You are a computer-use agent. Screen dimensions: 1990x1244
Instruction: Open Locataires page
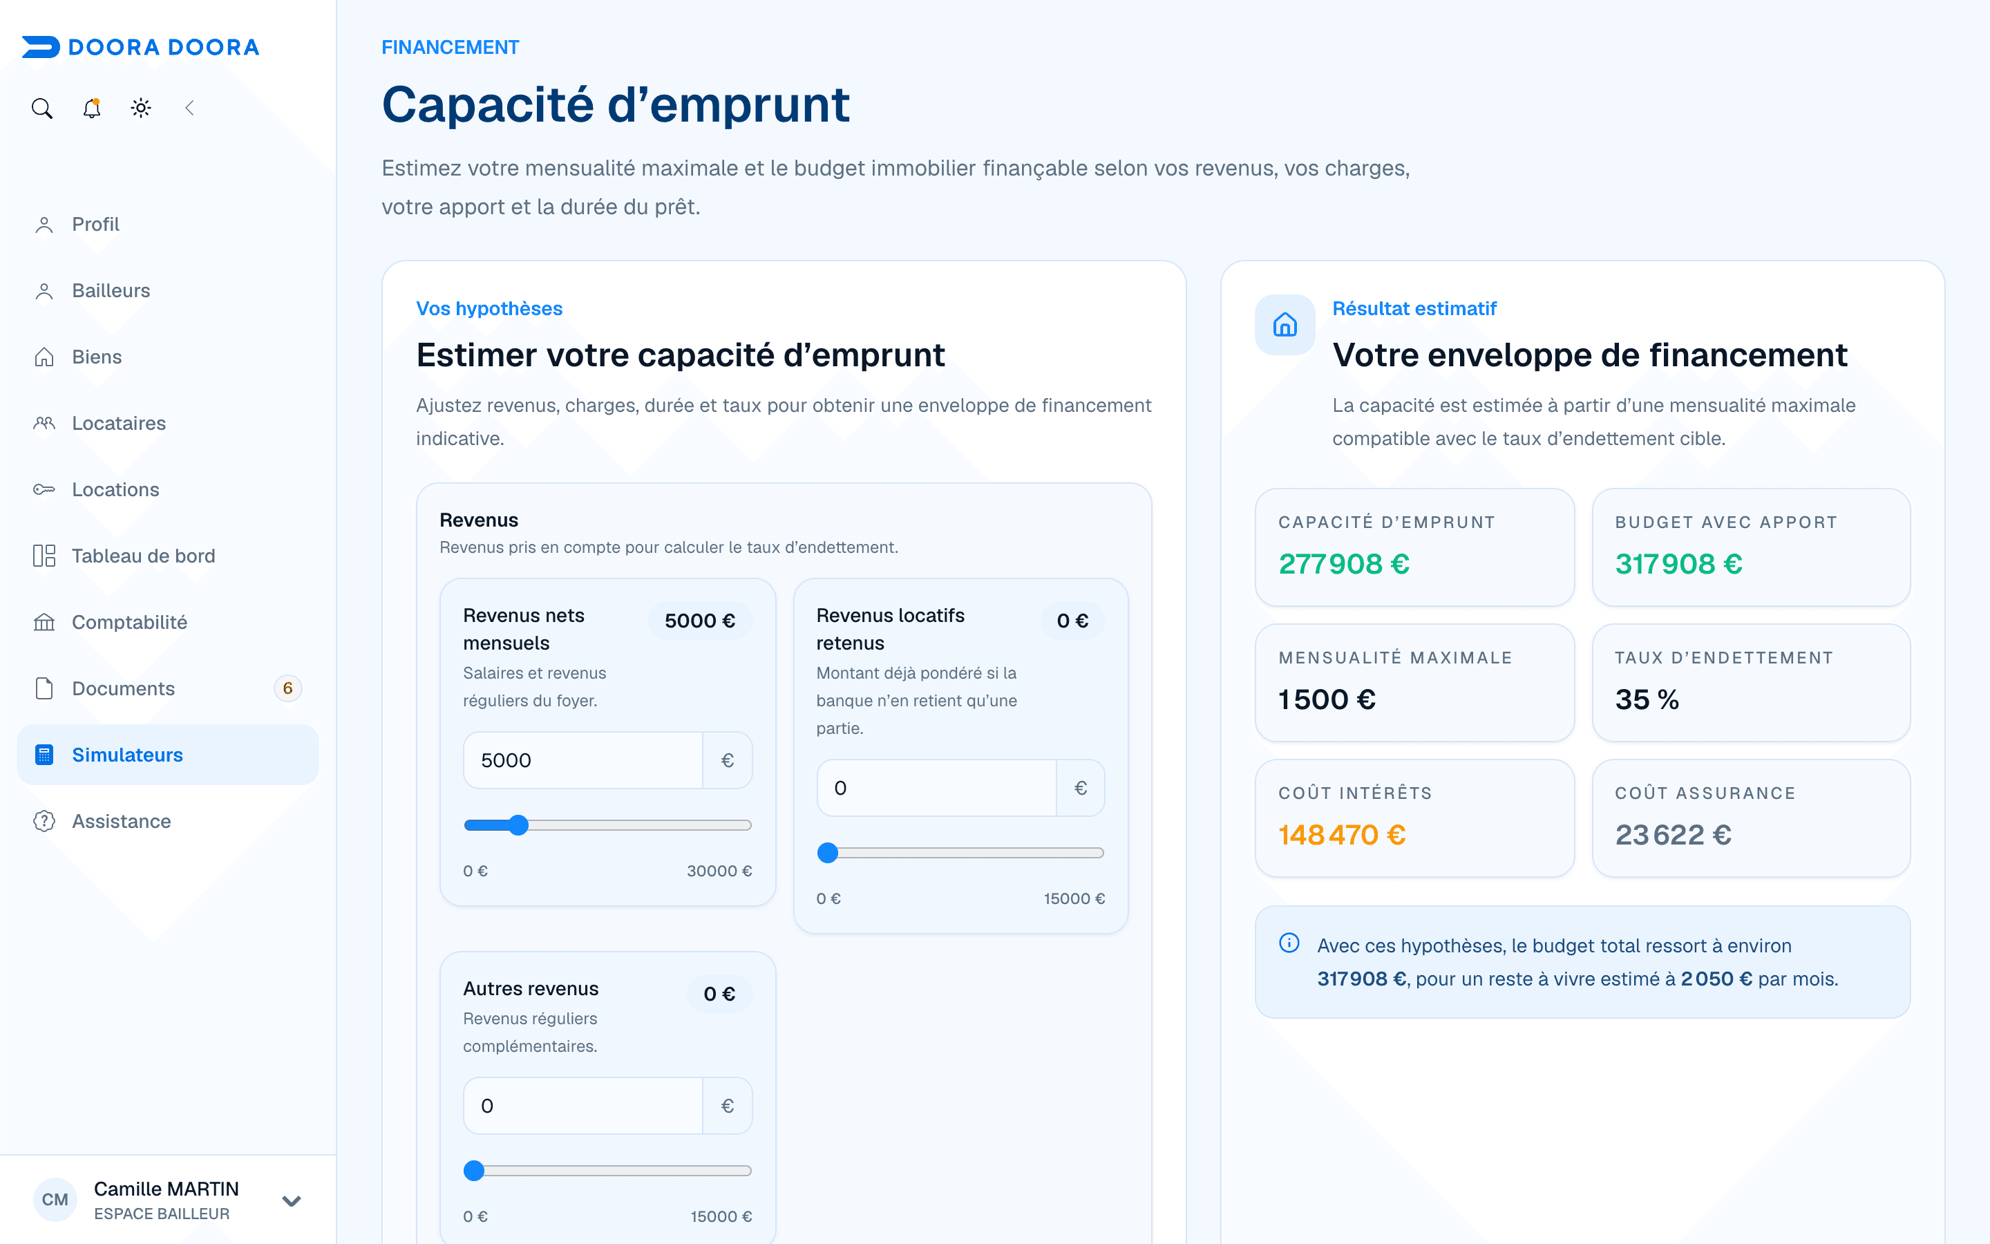pos(168,424)
